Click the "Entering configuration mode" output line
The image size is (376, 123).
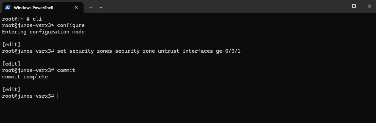pyautogui.click(x=43, y=32)
